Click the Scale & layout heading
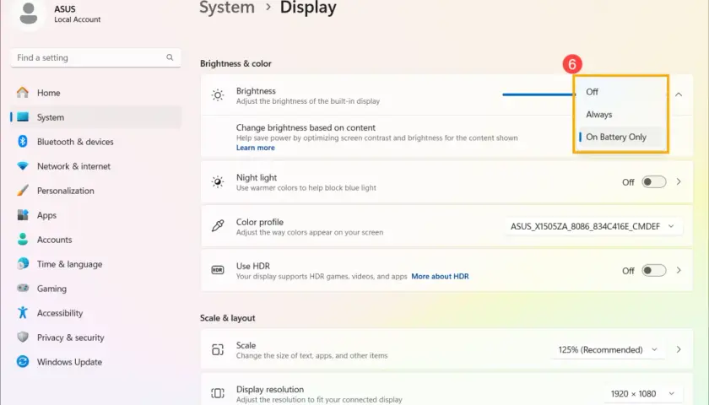The width and height of the screenshot is (709, 405). tap(227, 318)
